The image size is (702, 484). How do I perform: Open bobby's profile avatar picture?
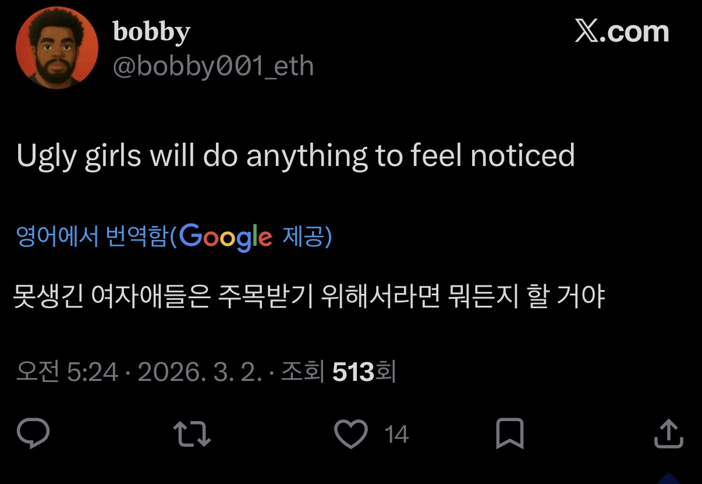pos(57,49)
